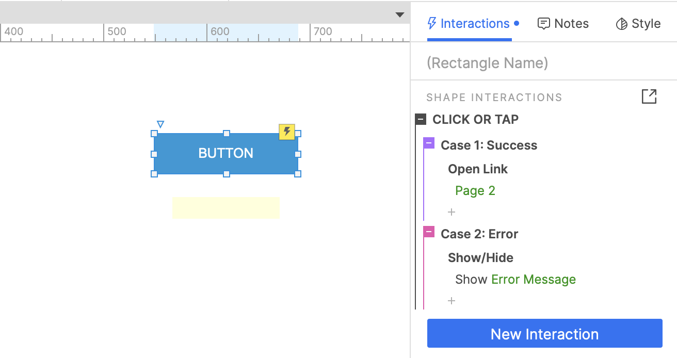
Task: Click the plus icon under Page 2
Action: pos(452,212)
